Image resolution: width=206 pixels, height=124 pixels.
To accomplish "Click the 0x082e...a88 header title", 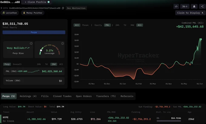I will [x=10, y=2].
